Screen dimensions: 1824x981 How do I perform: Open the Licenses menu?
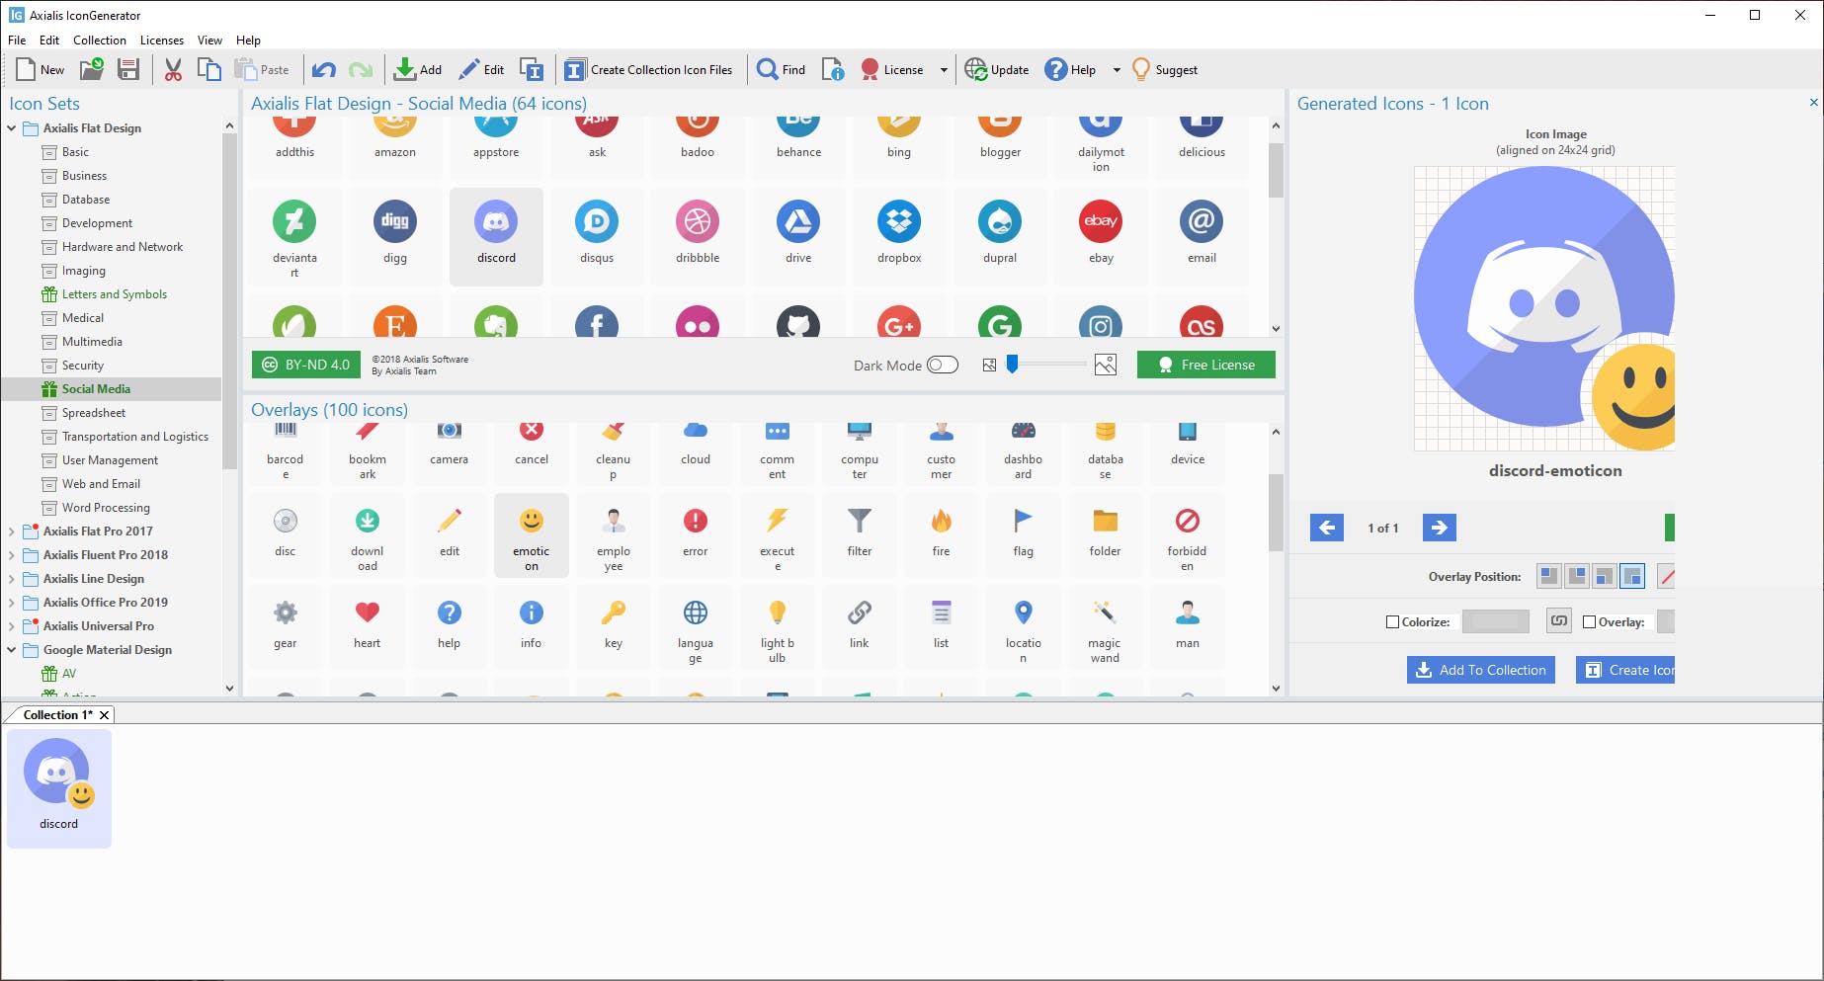(162, 41)
